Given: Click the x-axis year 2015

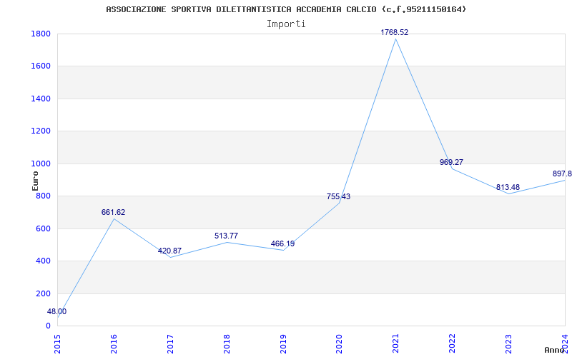Looking at the screenshot, I should pyautogui.click(x=58, y=343).
